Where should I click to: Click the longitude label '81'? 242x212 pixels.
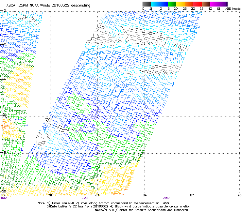[97, 195]
